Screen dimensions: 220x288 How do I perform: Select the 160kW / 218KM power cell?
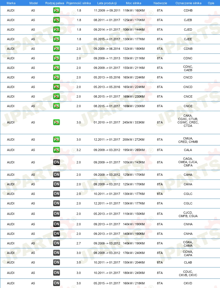pos(134,283)
